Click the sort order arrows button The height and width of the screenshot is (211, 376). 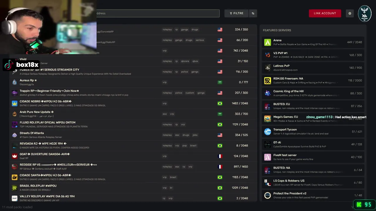[253, 13]
